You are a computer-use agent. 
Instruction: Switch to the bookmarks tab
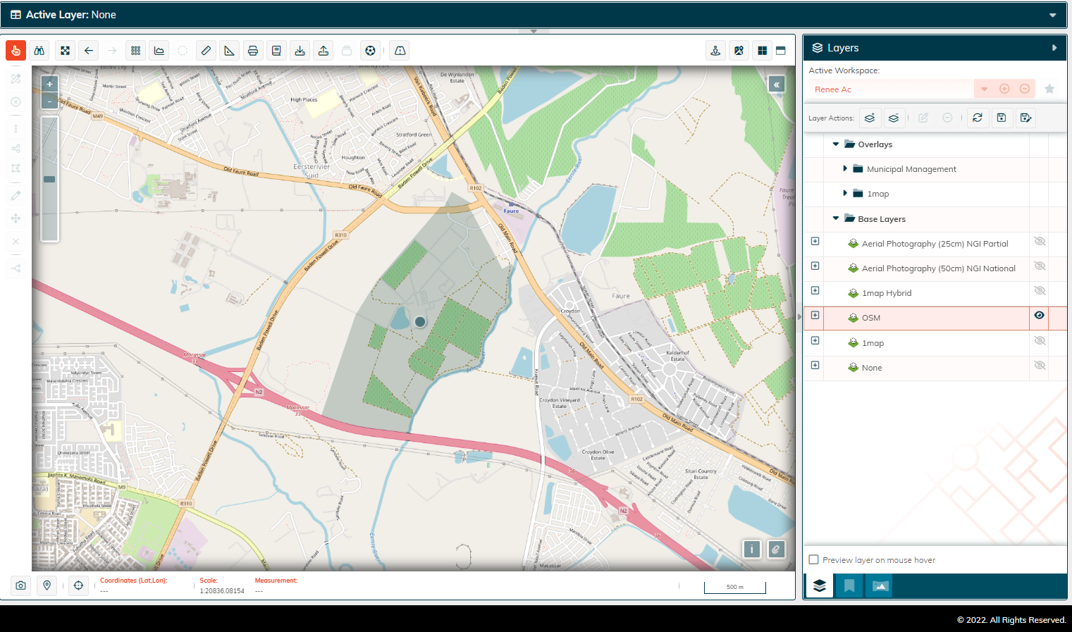click(849, 585)
